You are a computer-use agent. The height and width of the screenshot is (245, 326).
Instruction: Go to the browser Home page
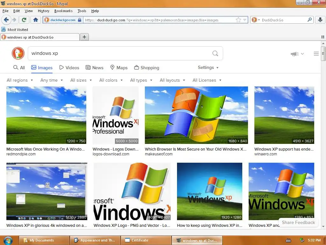36,20
